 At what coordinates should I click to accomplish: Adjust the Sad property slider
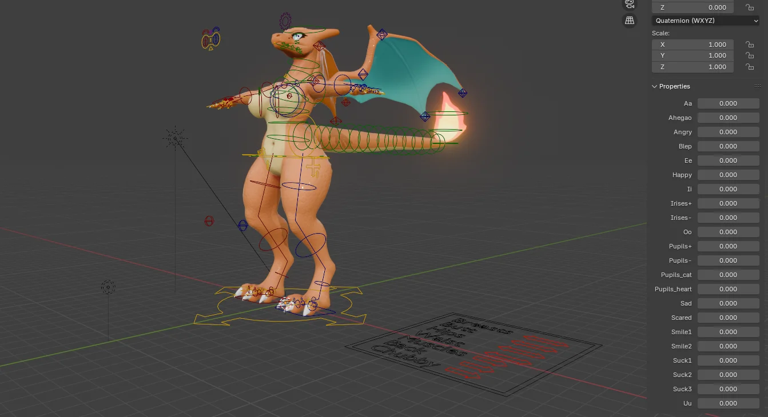point(728,303)
